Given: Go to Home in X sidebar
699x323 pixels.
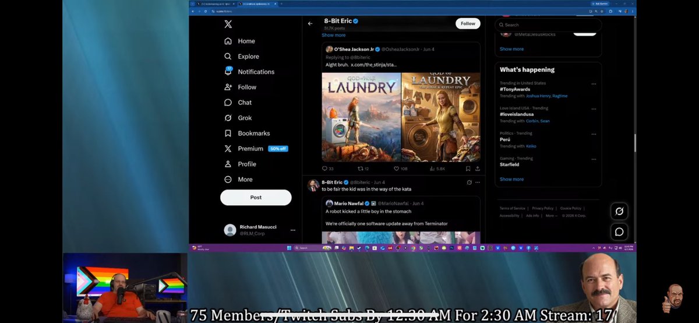Looking at the screenshot, I should [240, 41].
